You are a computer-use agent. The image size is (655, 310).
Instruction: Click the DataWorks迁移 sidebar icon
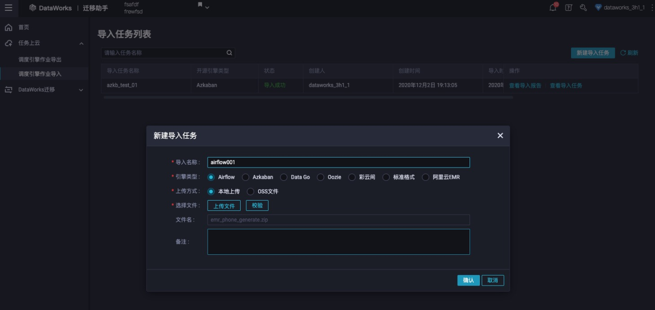pyautogui.click(x=8, y=90)
